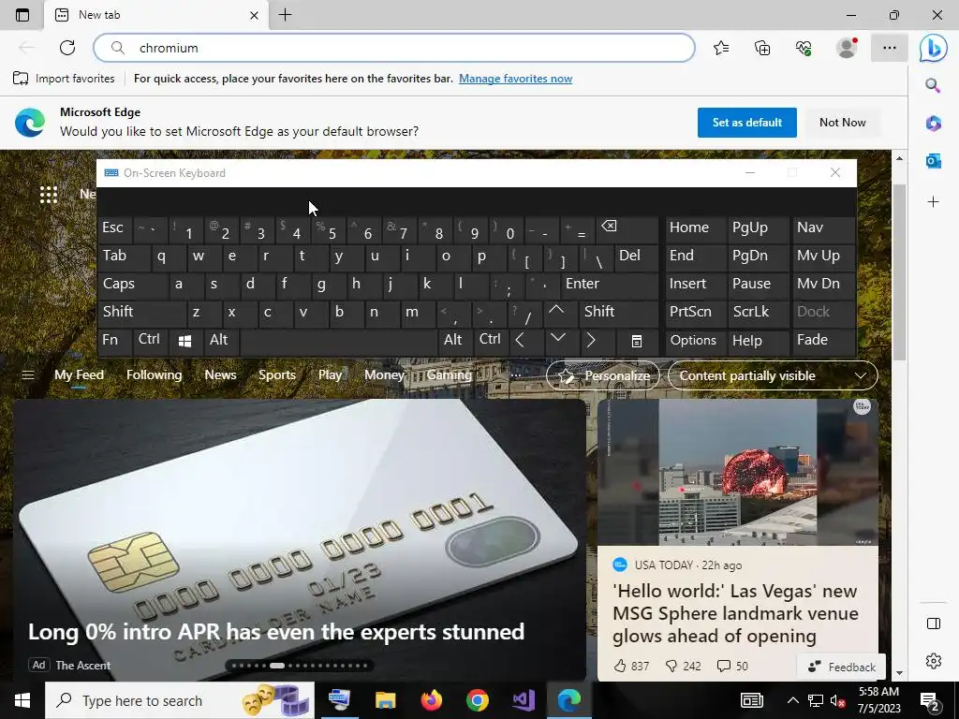
Task: Open the app launcher grid icon
Action: click(49, 195)
